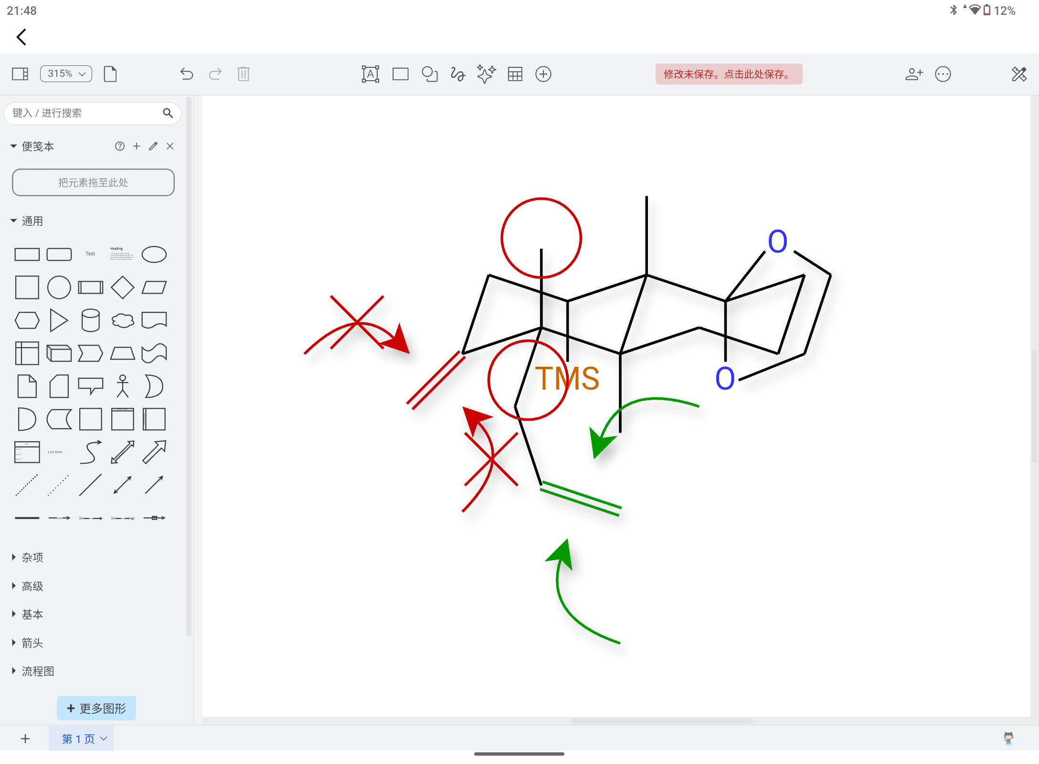This screenshot has height=764, width=1039.
Task: Pick the actor stick figure shape
Action: [x=122, y=386]
